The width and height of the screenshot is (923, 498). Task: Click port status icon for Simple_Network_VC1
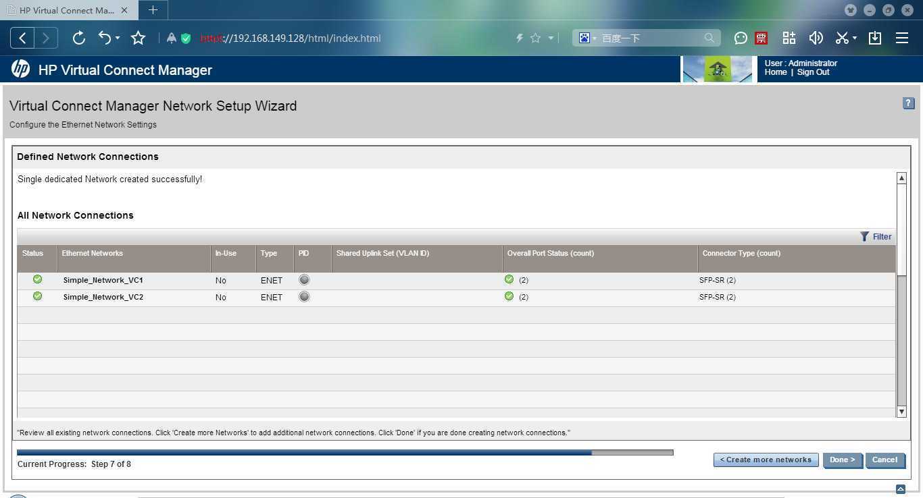(x=509, y=279)
